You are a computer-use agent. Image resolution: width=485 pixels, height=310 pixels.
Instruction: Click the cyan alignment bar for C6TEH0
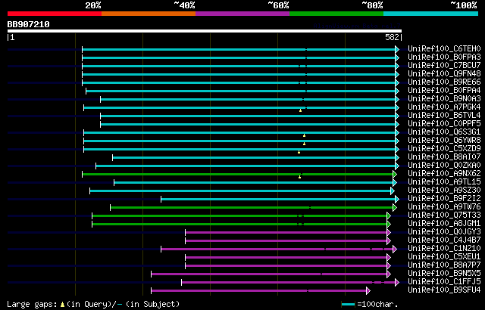pos(241,49)
